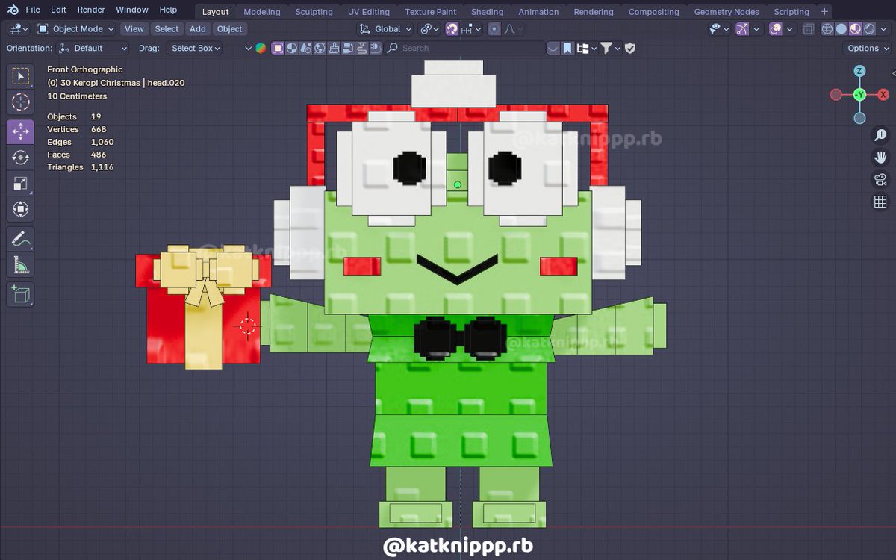Viewport: 896px width, 560px height.
Task: Click the Search input field
Action: (x=466, y=48)
